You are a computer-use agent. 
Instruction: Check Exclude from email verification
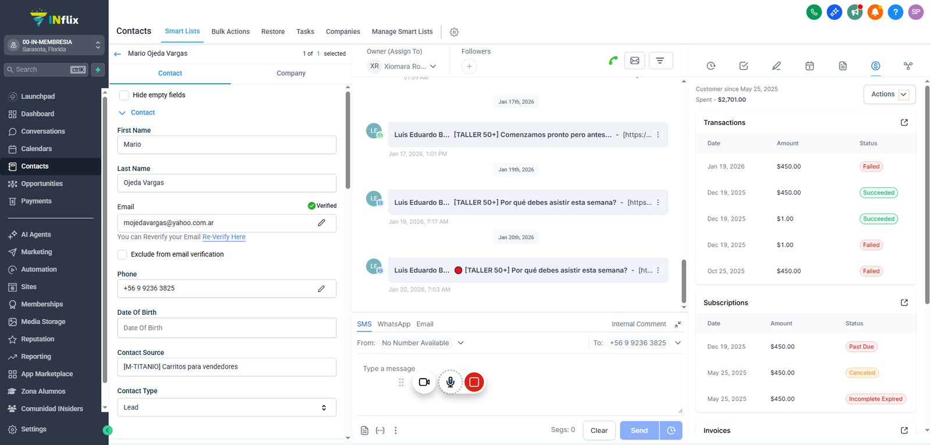coord(122,254)
